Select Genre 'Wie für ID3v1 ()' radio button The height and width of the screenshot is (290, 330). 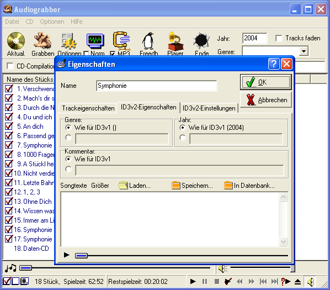click(68, 128)
